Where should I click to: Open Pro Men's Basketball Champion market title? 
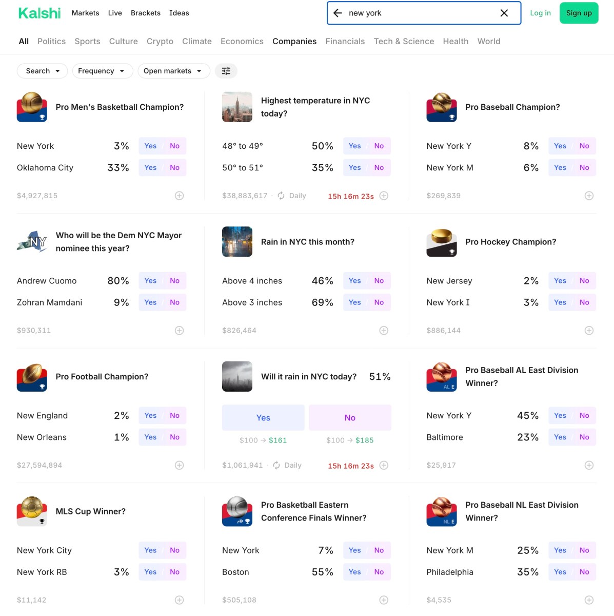point(120,107)
